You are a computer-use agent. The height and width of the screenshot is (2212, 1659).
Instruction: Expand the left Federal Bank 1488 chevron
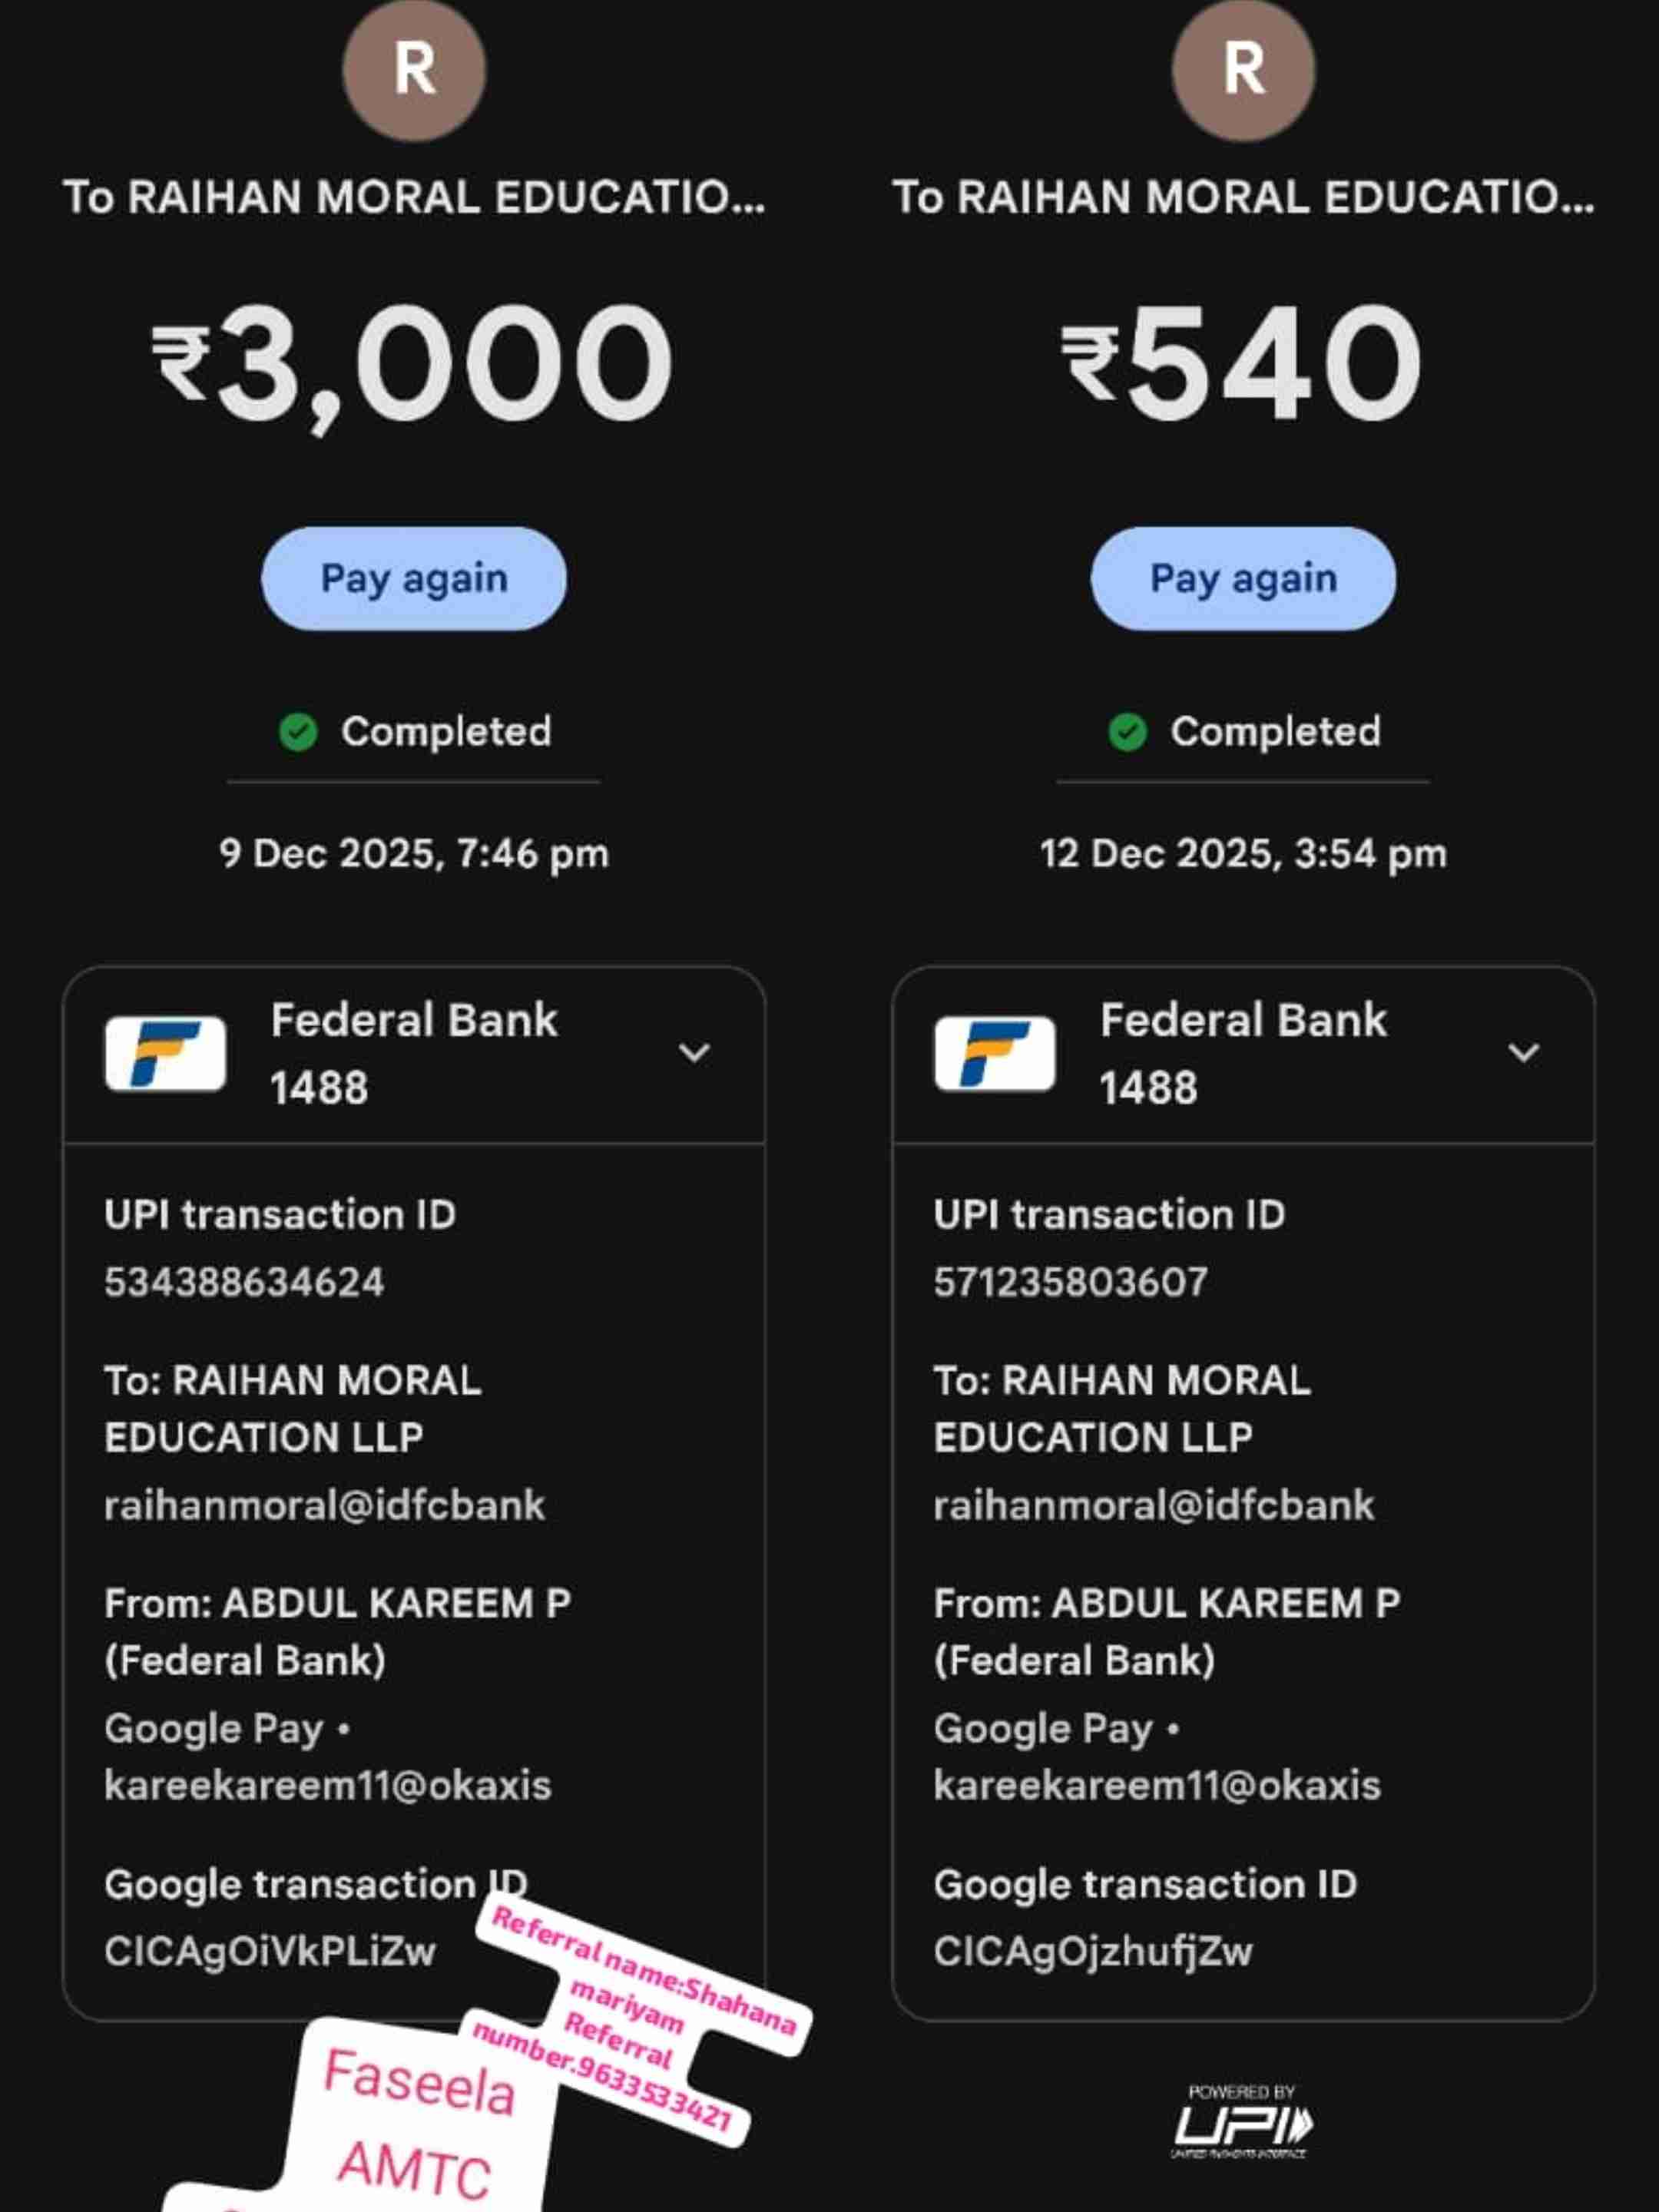click(694, 1052)
